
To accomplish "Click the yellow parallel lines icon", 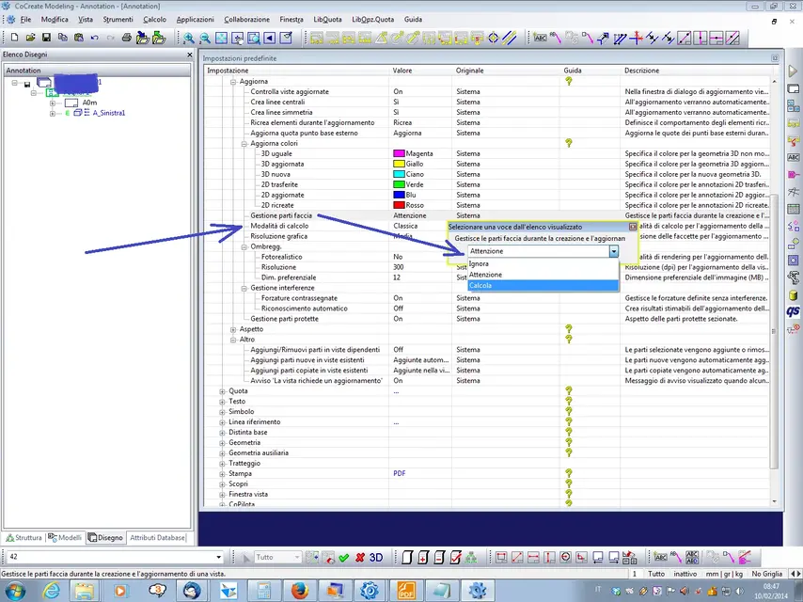I will (509, 38).
